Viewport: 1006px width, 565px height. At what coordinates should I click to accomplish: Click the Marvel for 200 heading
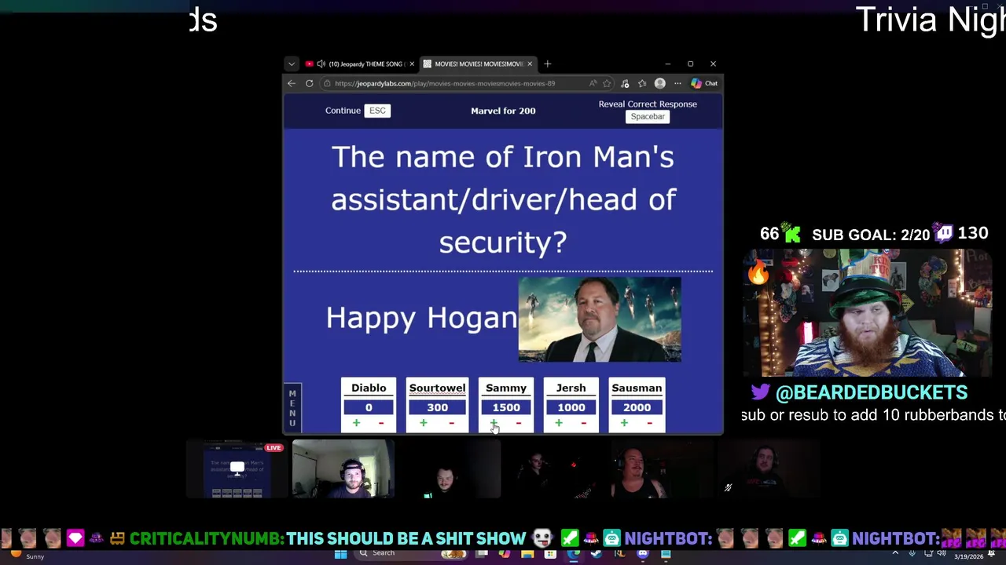503,111
